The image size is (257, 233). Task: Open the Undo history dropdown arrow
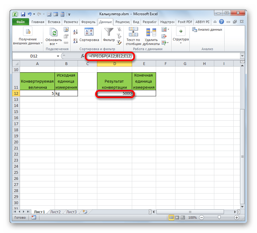point(34,14)
